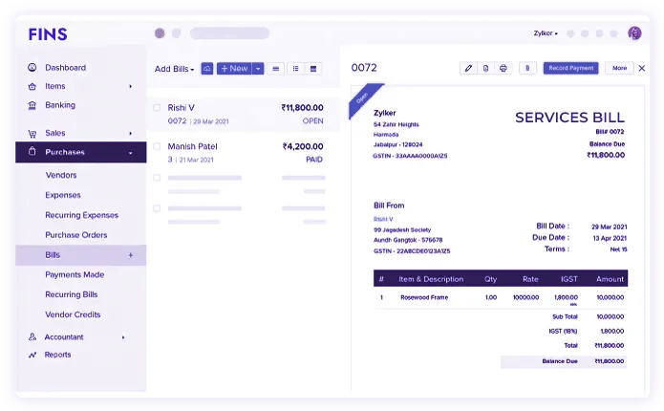Click the plus icon next to Bills
This screenshot has width=664, height=411.
click(131, 255)
